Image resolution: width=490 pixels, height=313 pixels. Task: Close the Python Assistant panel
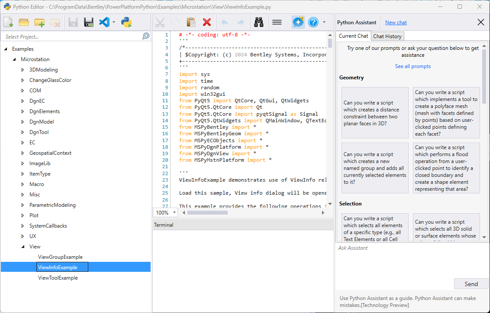click(480, 22)
